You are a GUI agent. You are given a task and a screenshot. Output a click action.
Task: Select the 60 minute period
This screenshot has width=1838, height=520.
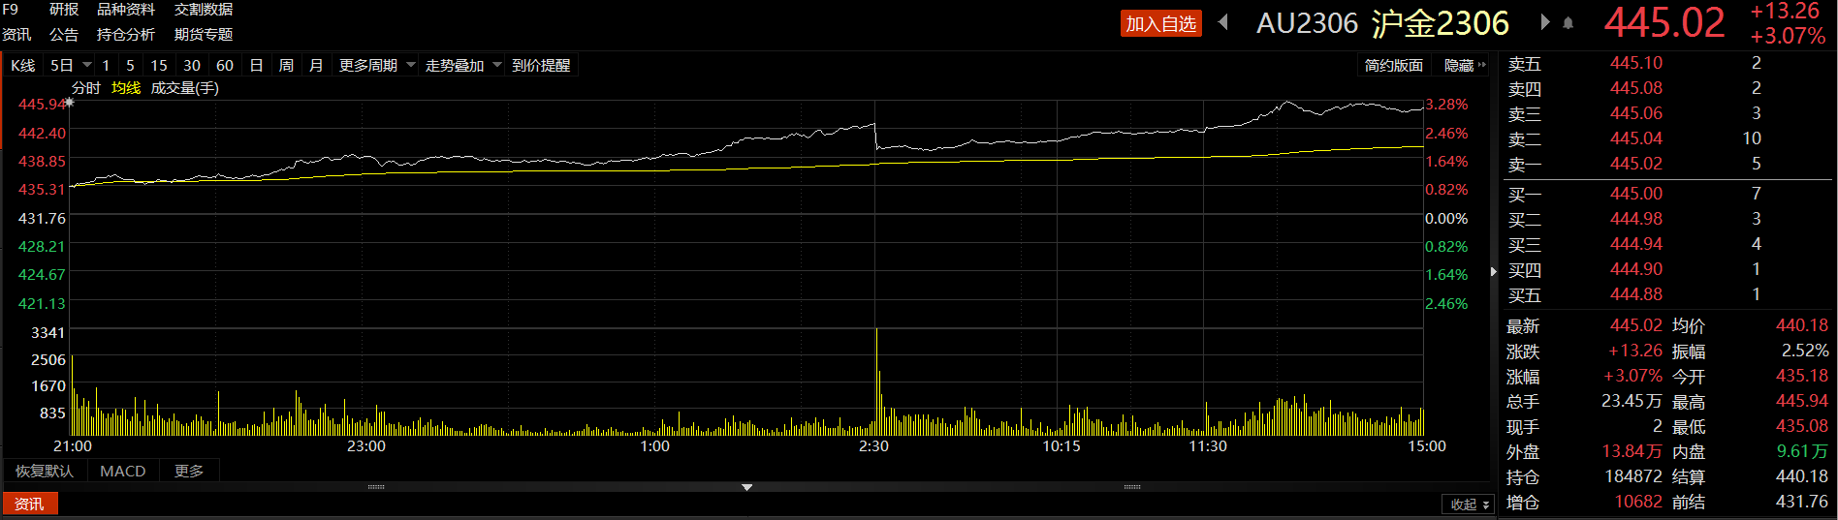coord(225,65)
